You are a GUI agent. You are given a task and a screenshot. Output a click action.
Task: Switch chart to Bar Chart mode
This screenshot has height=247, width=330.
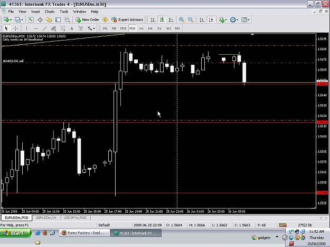(x=153, y=19)
